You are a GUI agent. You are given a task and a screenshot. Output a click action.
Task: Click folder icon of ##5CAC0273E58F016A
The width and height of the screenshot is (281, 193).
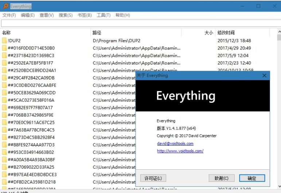tap(4, 100)
